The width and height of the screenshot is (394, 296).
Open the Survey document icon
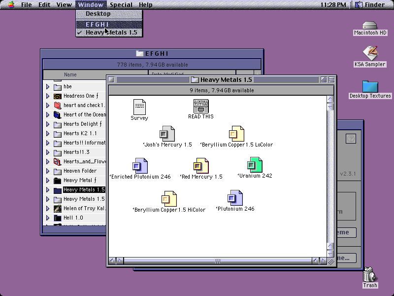(x=139, y=107)
